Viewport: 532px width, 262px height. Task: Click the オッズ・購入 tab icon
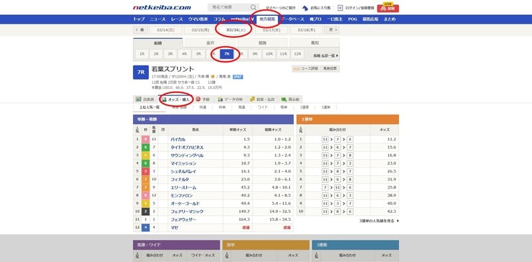click(164, 99)
